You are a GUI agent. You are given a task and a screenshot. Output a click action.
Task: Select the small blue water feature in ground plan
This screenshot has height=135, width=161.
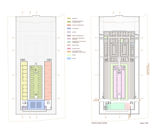(132, 44)
